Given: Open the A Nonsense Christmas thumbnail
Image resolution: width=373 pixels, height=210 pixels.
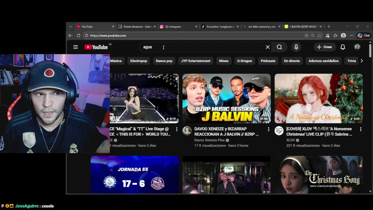Looking at the screenshot, I should [x=318, y=98].
